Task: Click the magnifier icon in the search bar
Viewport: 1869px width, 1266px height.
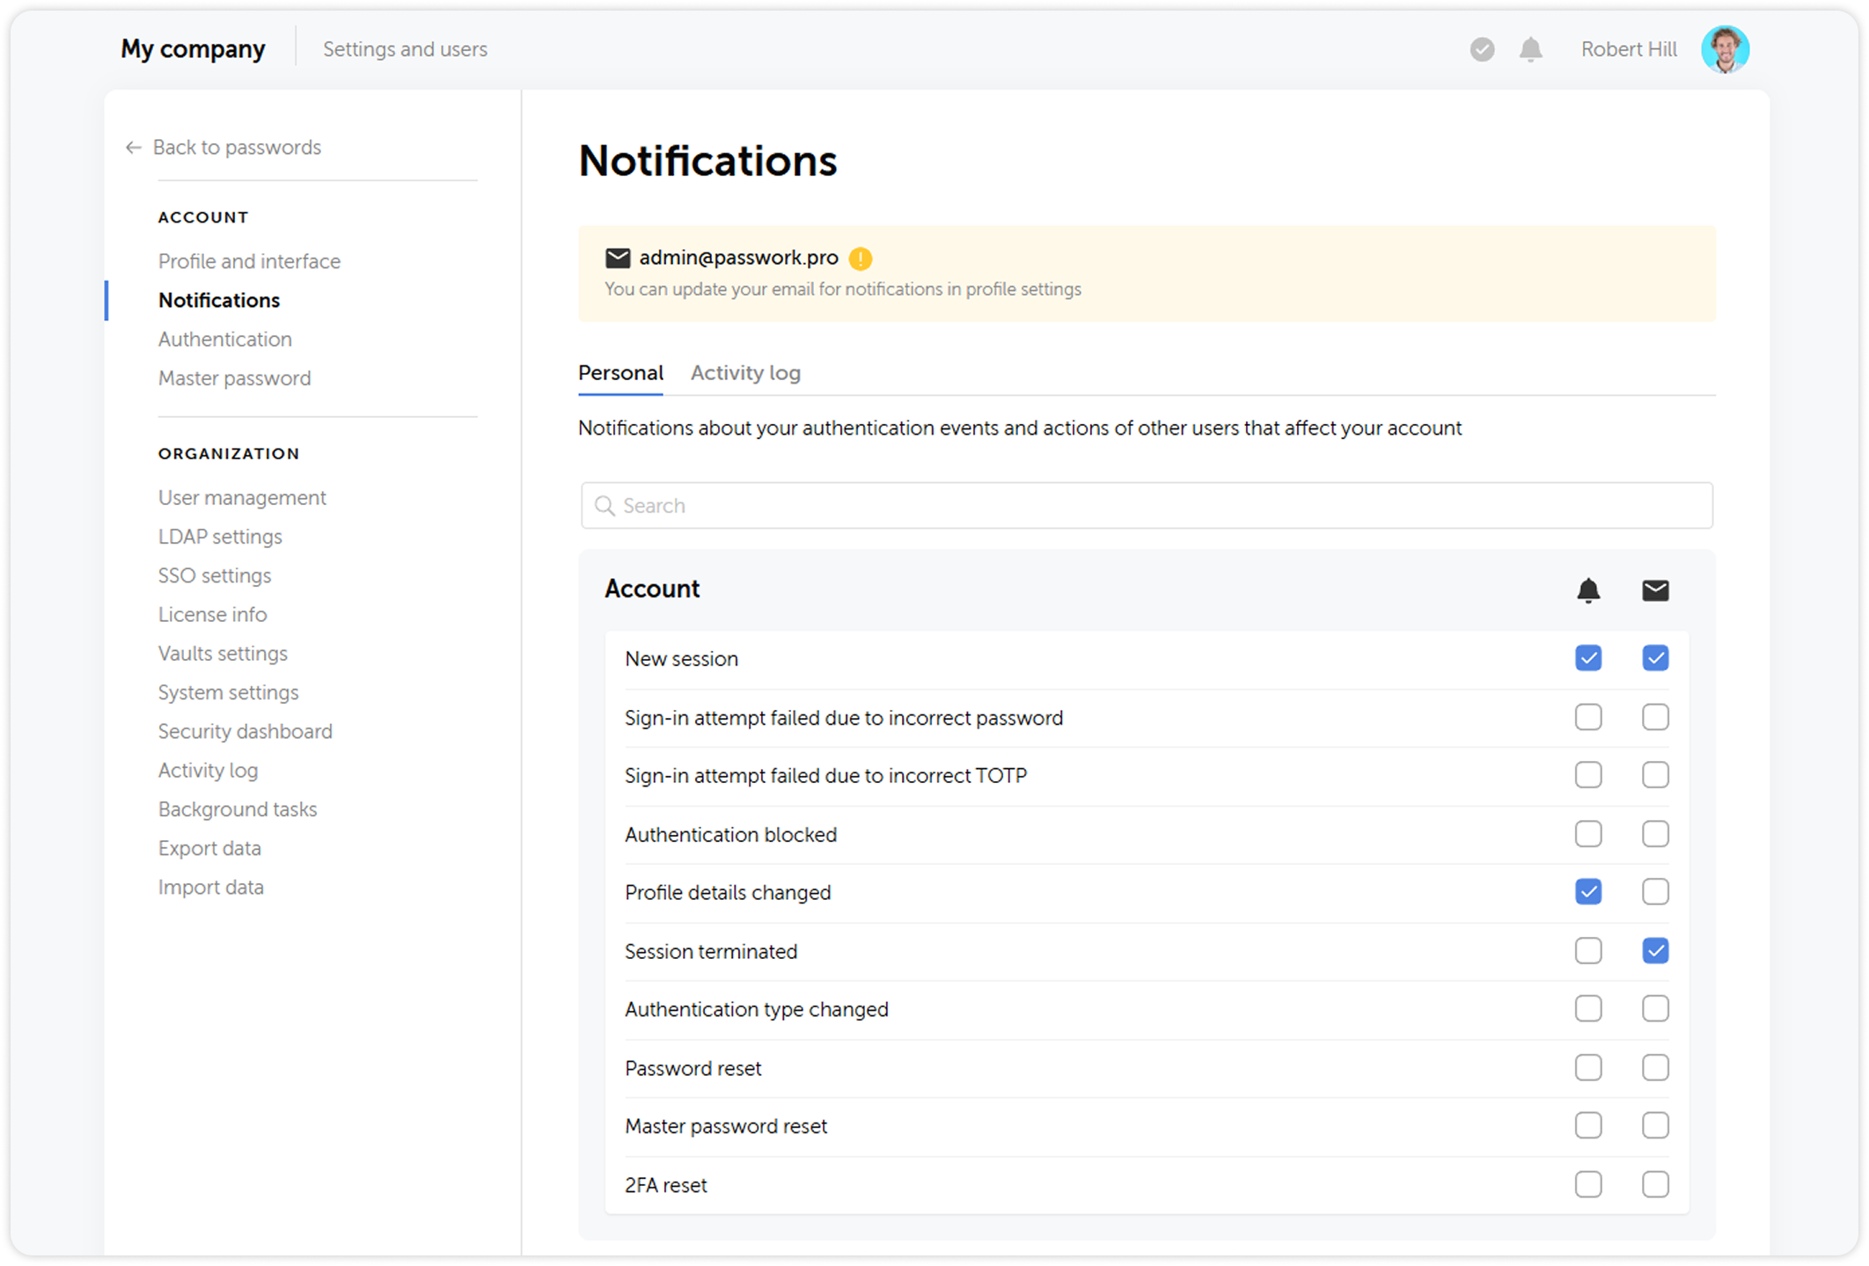Action: (x=605, y=506)
